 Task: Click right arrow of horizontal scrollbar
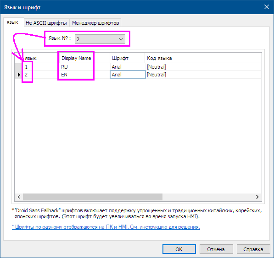point(257,197)
